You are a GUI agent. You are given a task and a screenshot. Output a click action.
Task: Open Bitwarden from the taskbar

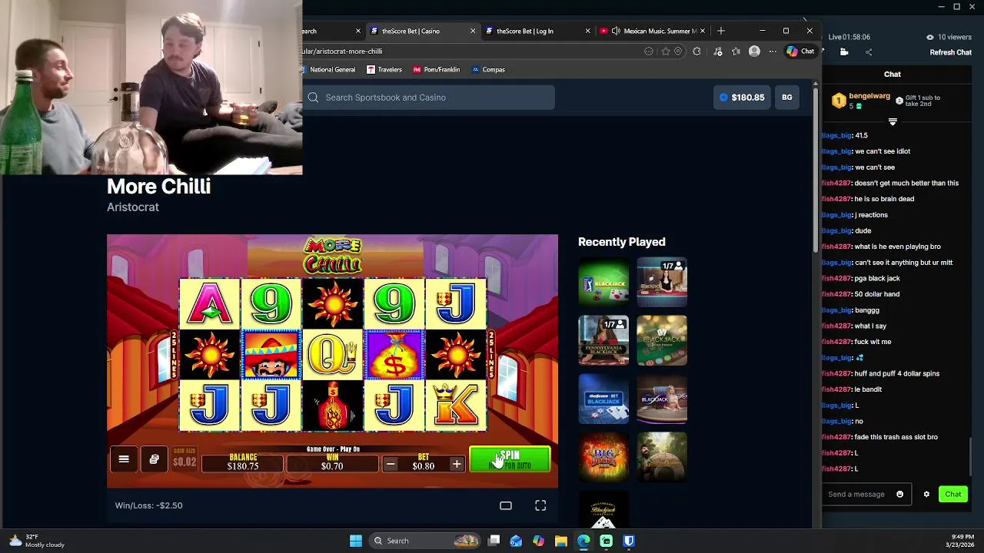click(628, 541)
